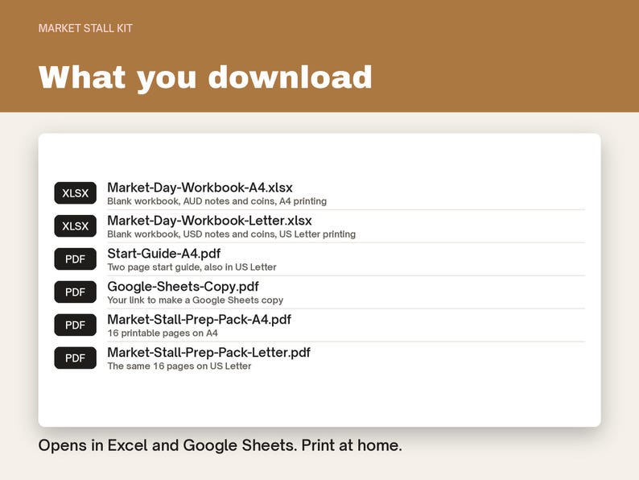Click the XLSX badge beside Market-Day-Workbook-Letter.xlsx
639x480 pixels.
[76, 226]
